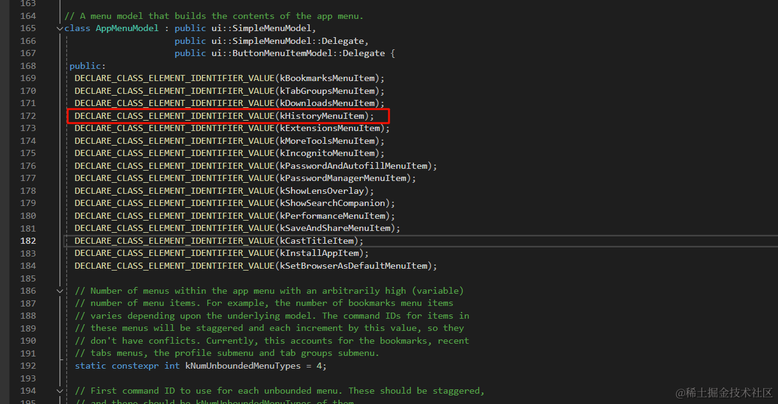Click the kPerformanceMenuItem identifier
The height and width of the screenshot is (404, 778).
click(333, 216)
